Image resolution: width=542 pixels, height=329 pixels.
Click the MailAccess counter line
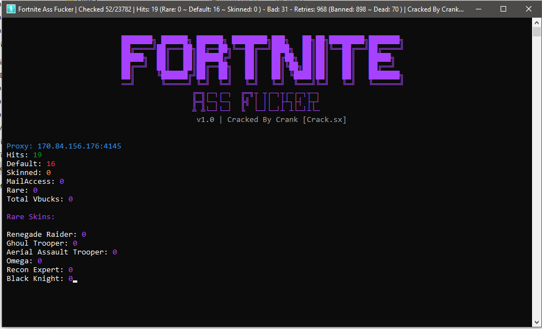(x=35, y=182)
